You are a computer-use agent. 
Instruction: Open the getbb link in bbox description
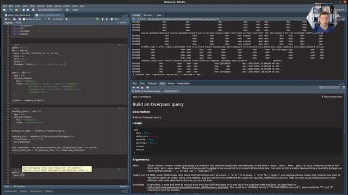213,168
